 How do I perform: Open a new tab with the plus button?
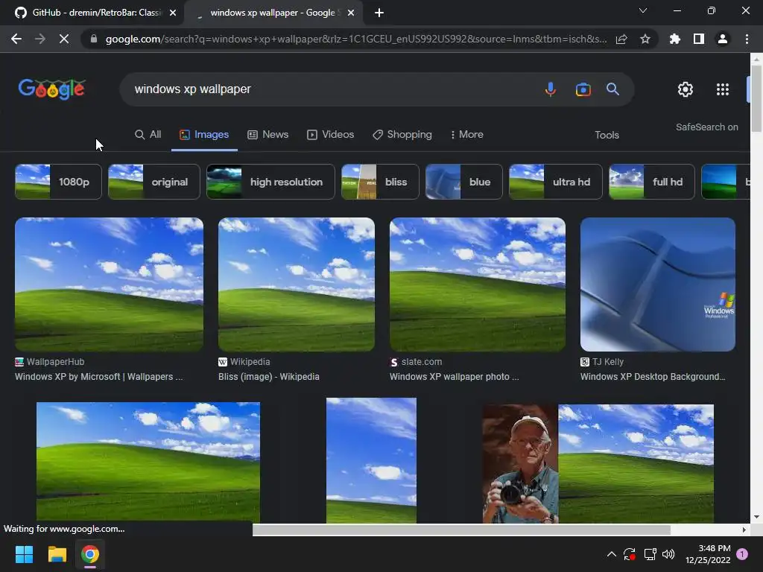[379, 13]
